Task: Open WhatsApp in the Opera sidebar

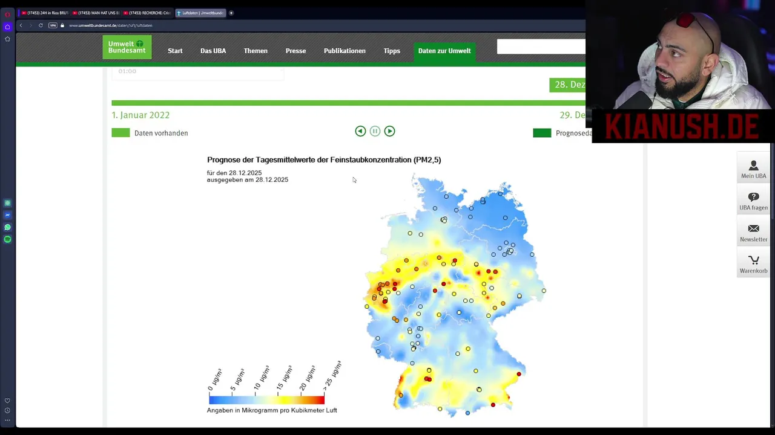Action: (7, 227)
